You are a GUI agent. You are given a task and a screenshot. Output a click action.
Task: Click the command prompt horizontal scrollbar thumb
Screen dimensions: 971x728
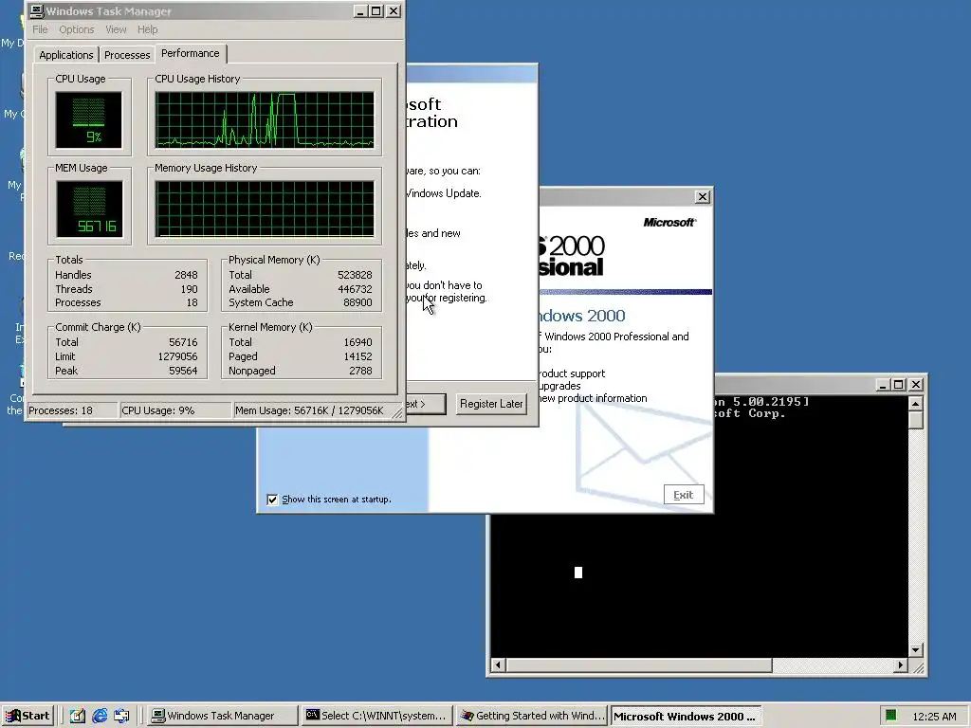[x=638, y=665]
